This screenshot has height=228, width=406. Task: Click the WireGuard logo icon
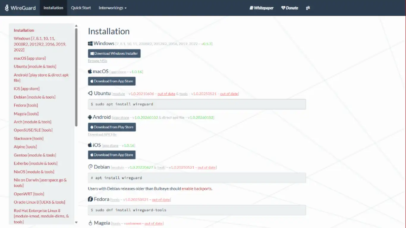click(7, 8)
